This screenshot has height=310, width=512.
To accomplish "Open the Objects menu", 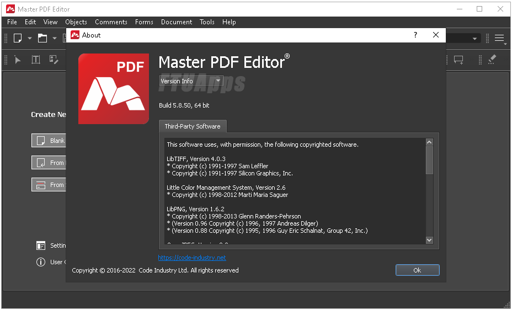I will [x=76, y=22].
